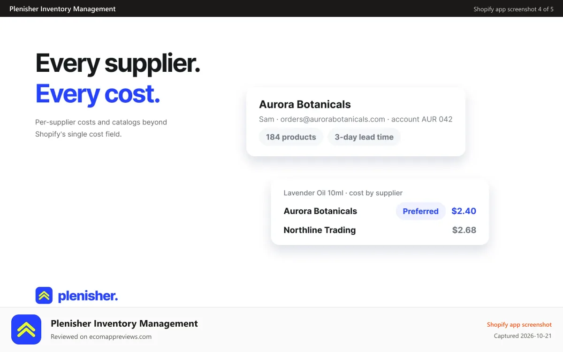Click Plenisher Inventory Management in top bar
Viewport: 563px width, 352px height.
tap(62, 9)
